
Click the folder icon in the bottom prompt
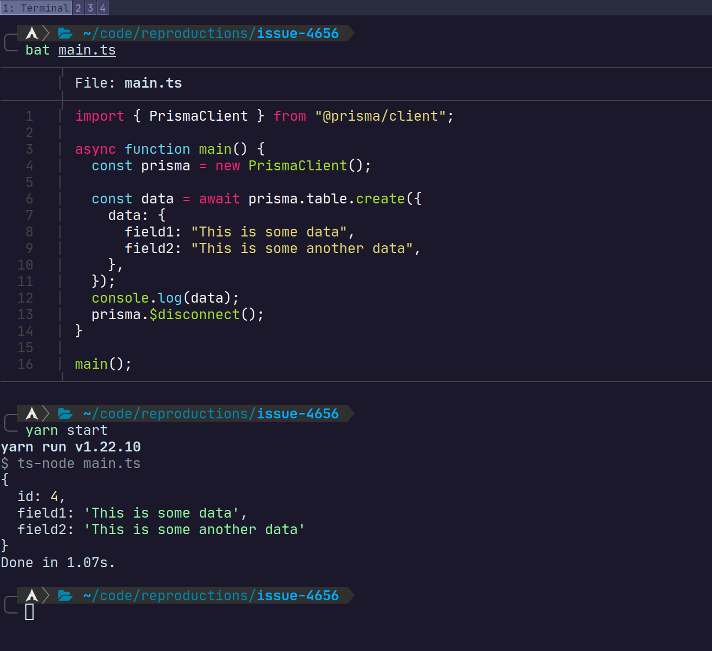click(x=65, y=595)
